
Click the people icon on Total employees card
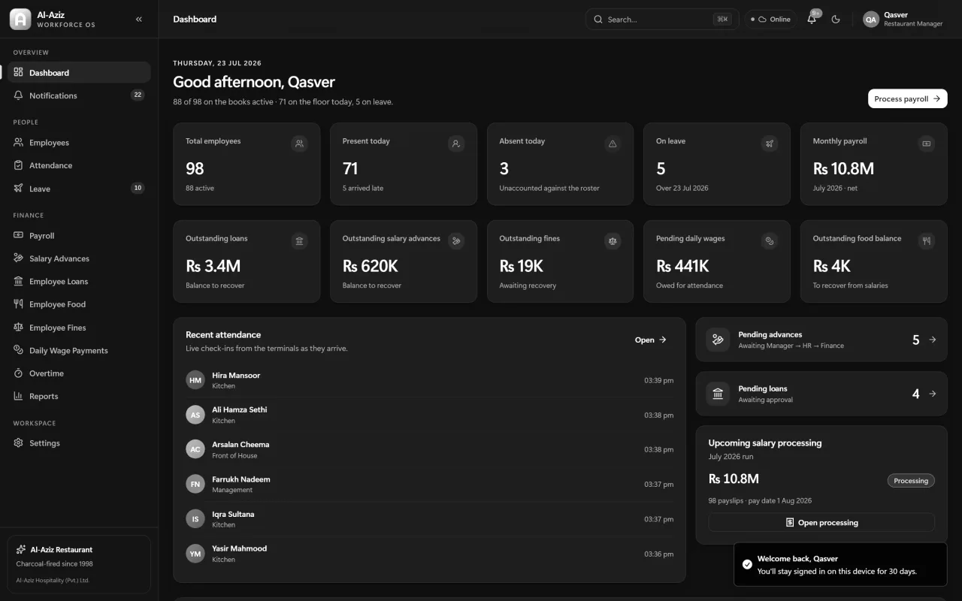point(299,143)
